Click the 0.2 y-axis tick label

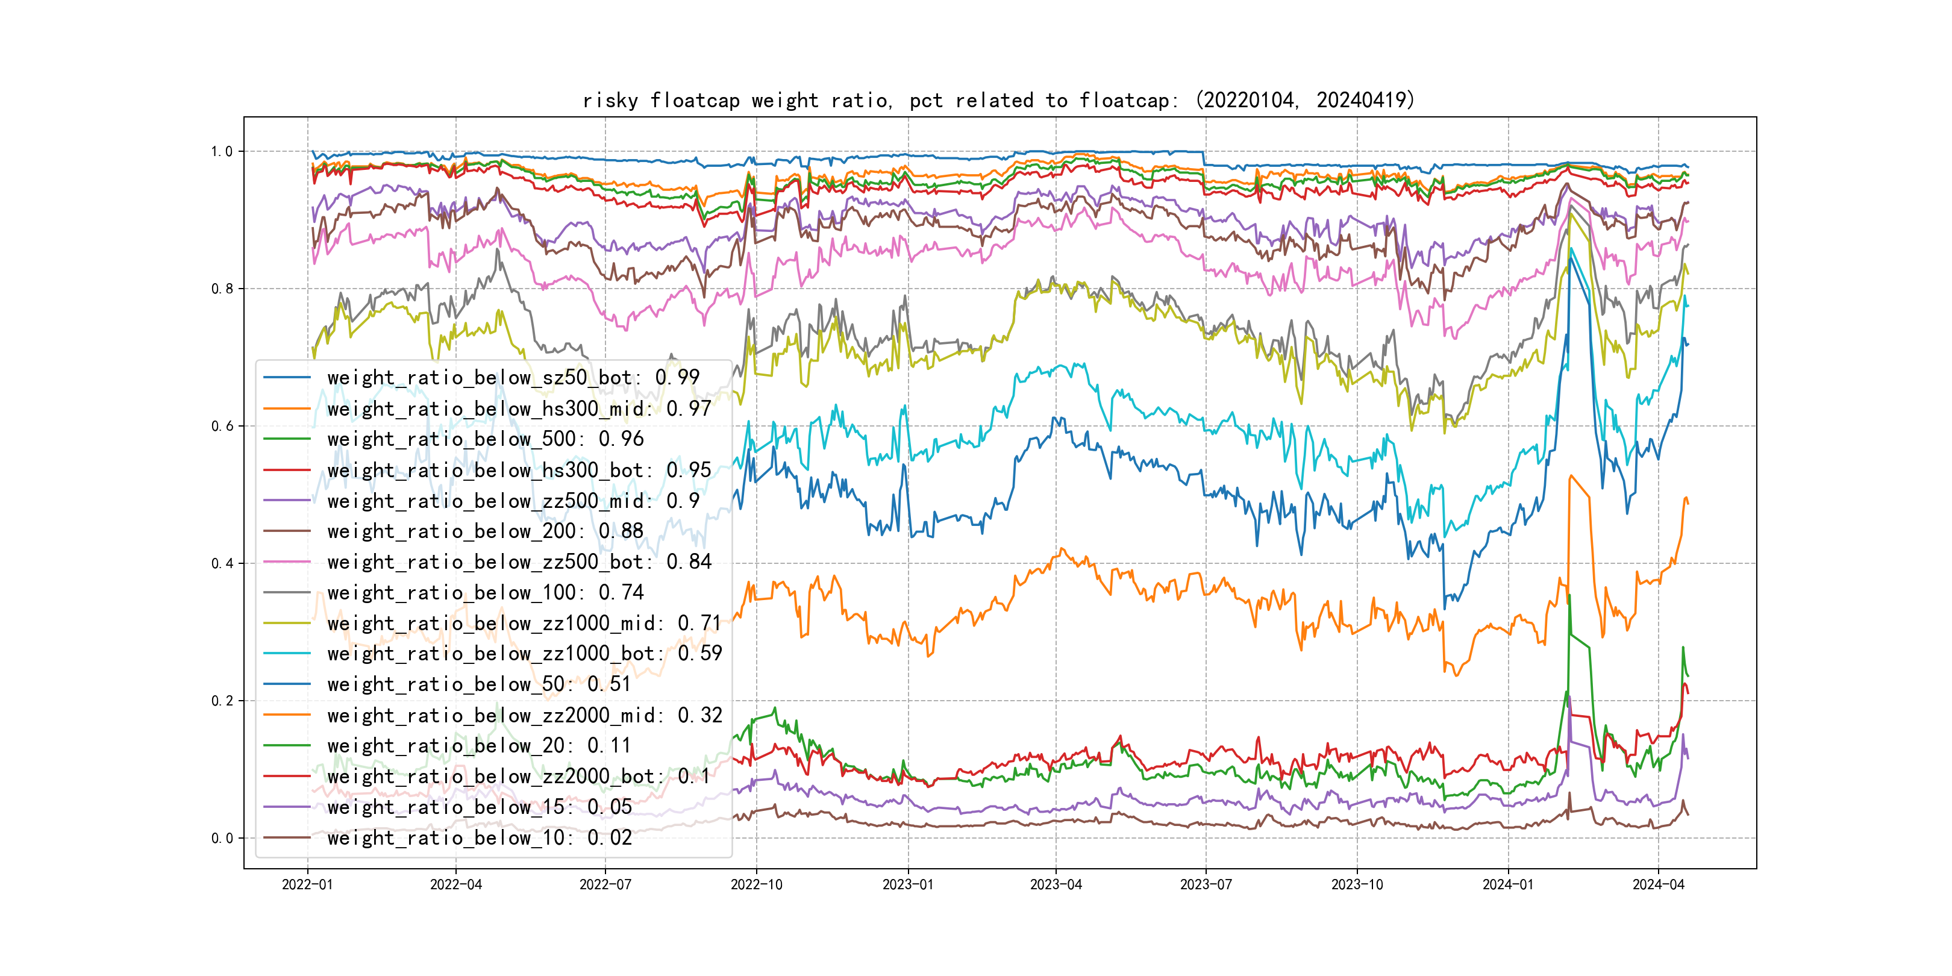coord(222,701)
